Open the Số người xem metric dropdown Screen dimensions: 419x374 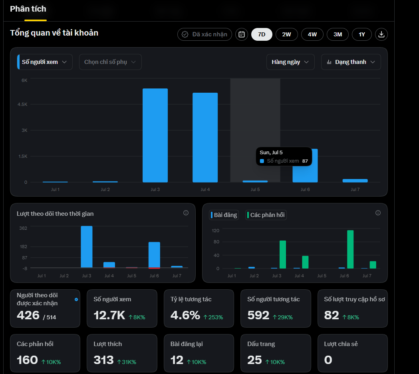45,62
